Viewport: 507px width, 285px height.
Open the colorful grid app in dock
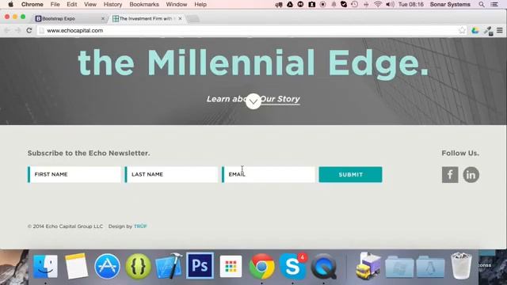[231, 266]
